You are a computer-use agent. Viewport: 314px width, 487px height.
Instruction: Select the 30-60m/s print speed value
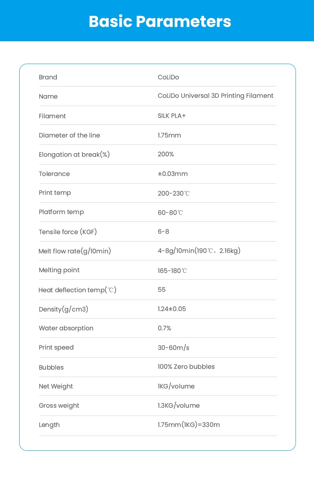(173, 348)
